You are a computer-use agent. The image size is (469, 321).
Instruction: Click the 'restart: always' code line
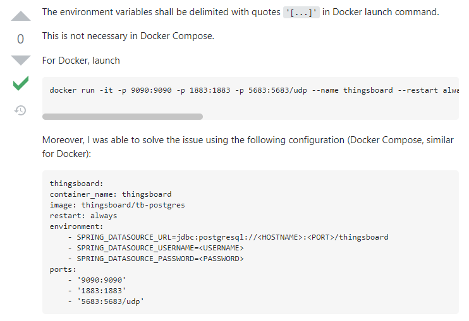(83, 216)
